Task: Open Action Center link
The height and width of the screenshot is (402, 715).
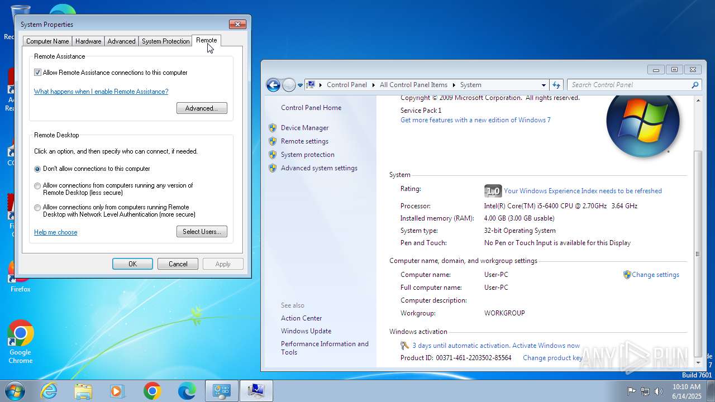Action: coord(301,318)
